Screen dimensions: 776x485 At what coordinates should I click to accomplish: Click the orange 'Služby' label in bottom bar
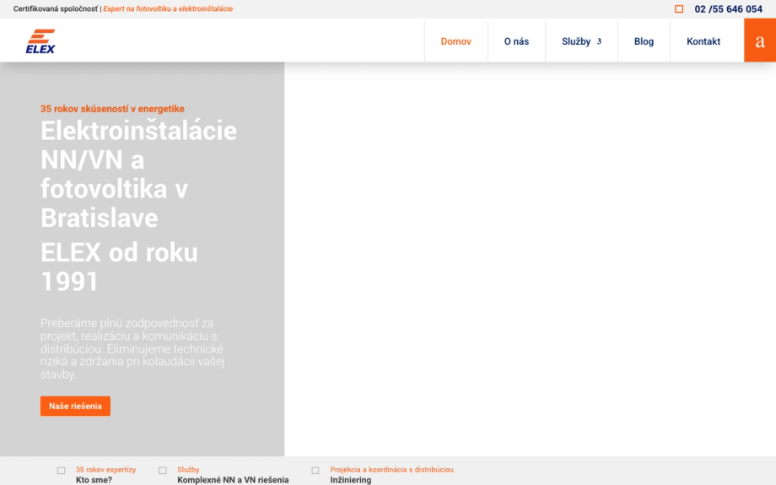(189, 470)
